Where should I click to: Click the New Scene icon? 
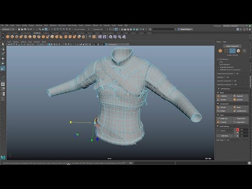pyautogui.click(x=19, y=29)
